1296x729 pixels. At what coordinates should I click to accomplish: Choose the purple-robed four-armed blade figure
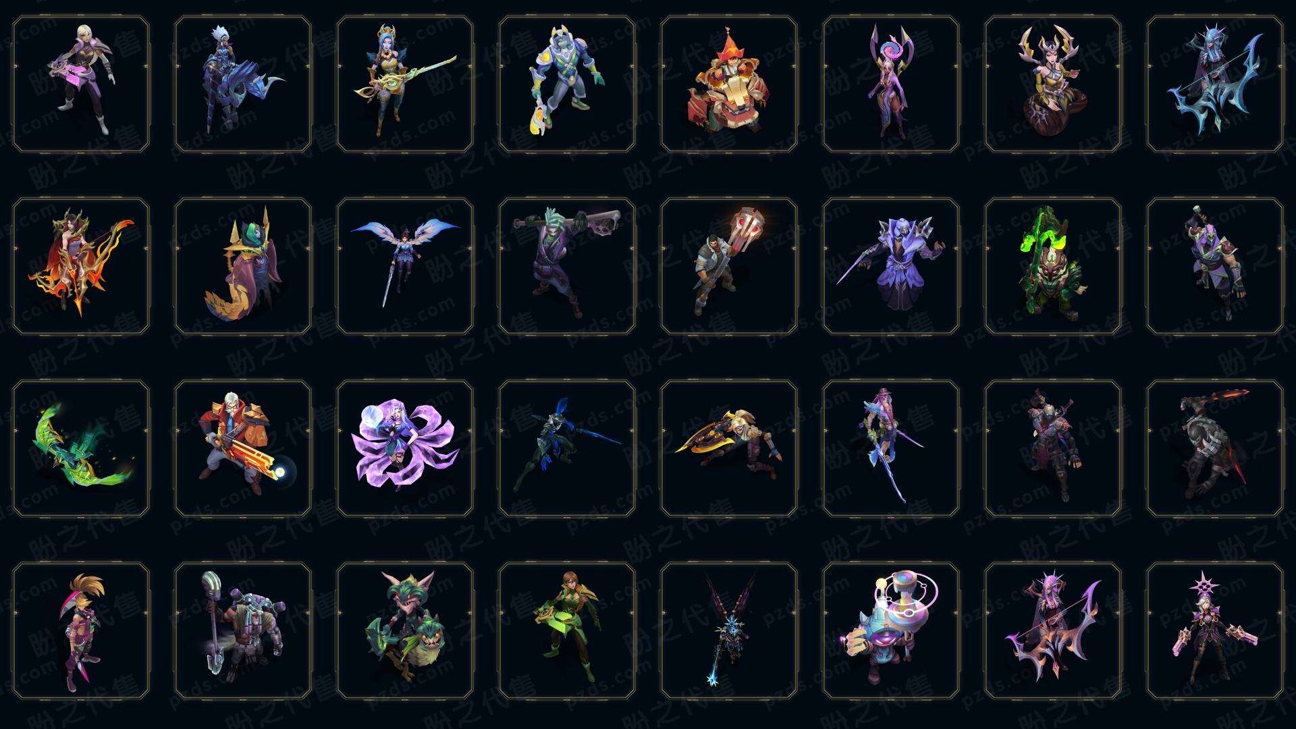[891, 266]
